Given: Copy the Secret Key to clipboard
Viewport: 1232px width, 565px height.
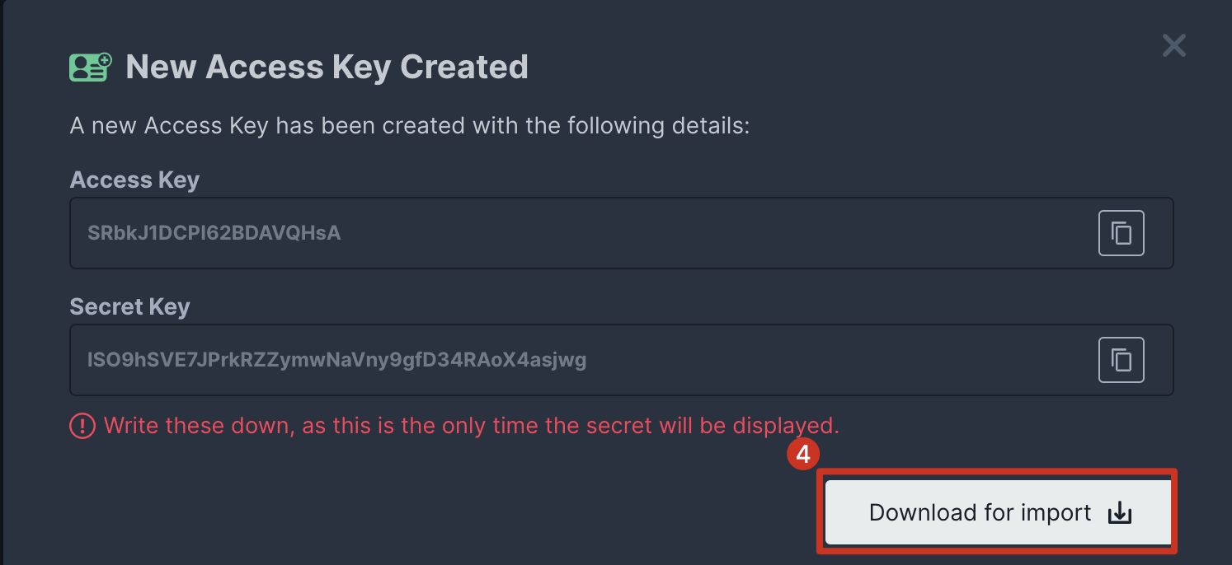Looking at the screenshot, I should click(x=1121, y=360).
